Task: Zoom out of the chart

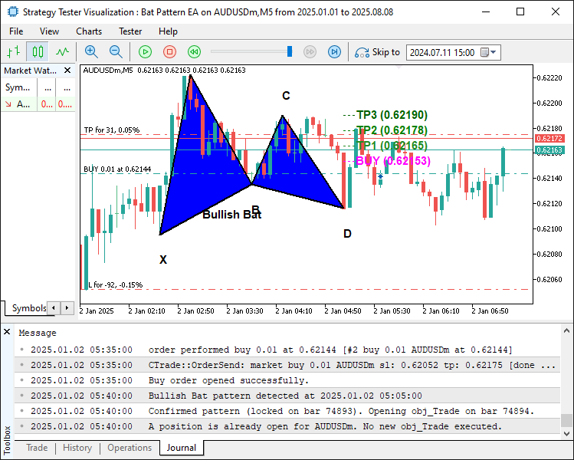Action: [x=116, y=52]
